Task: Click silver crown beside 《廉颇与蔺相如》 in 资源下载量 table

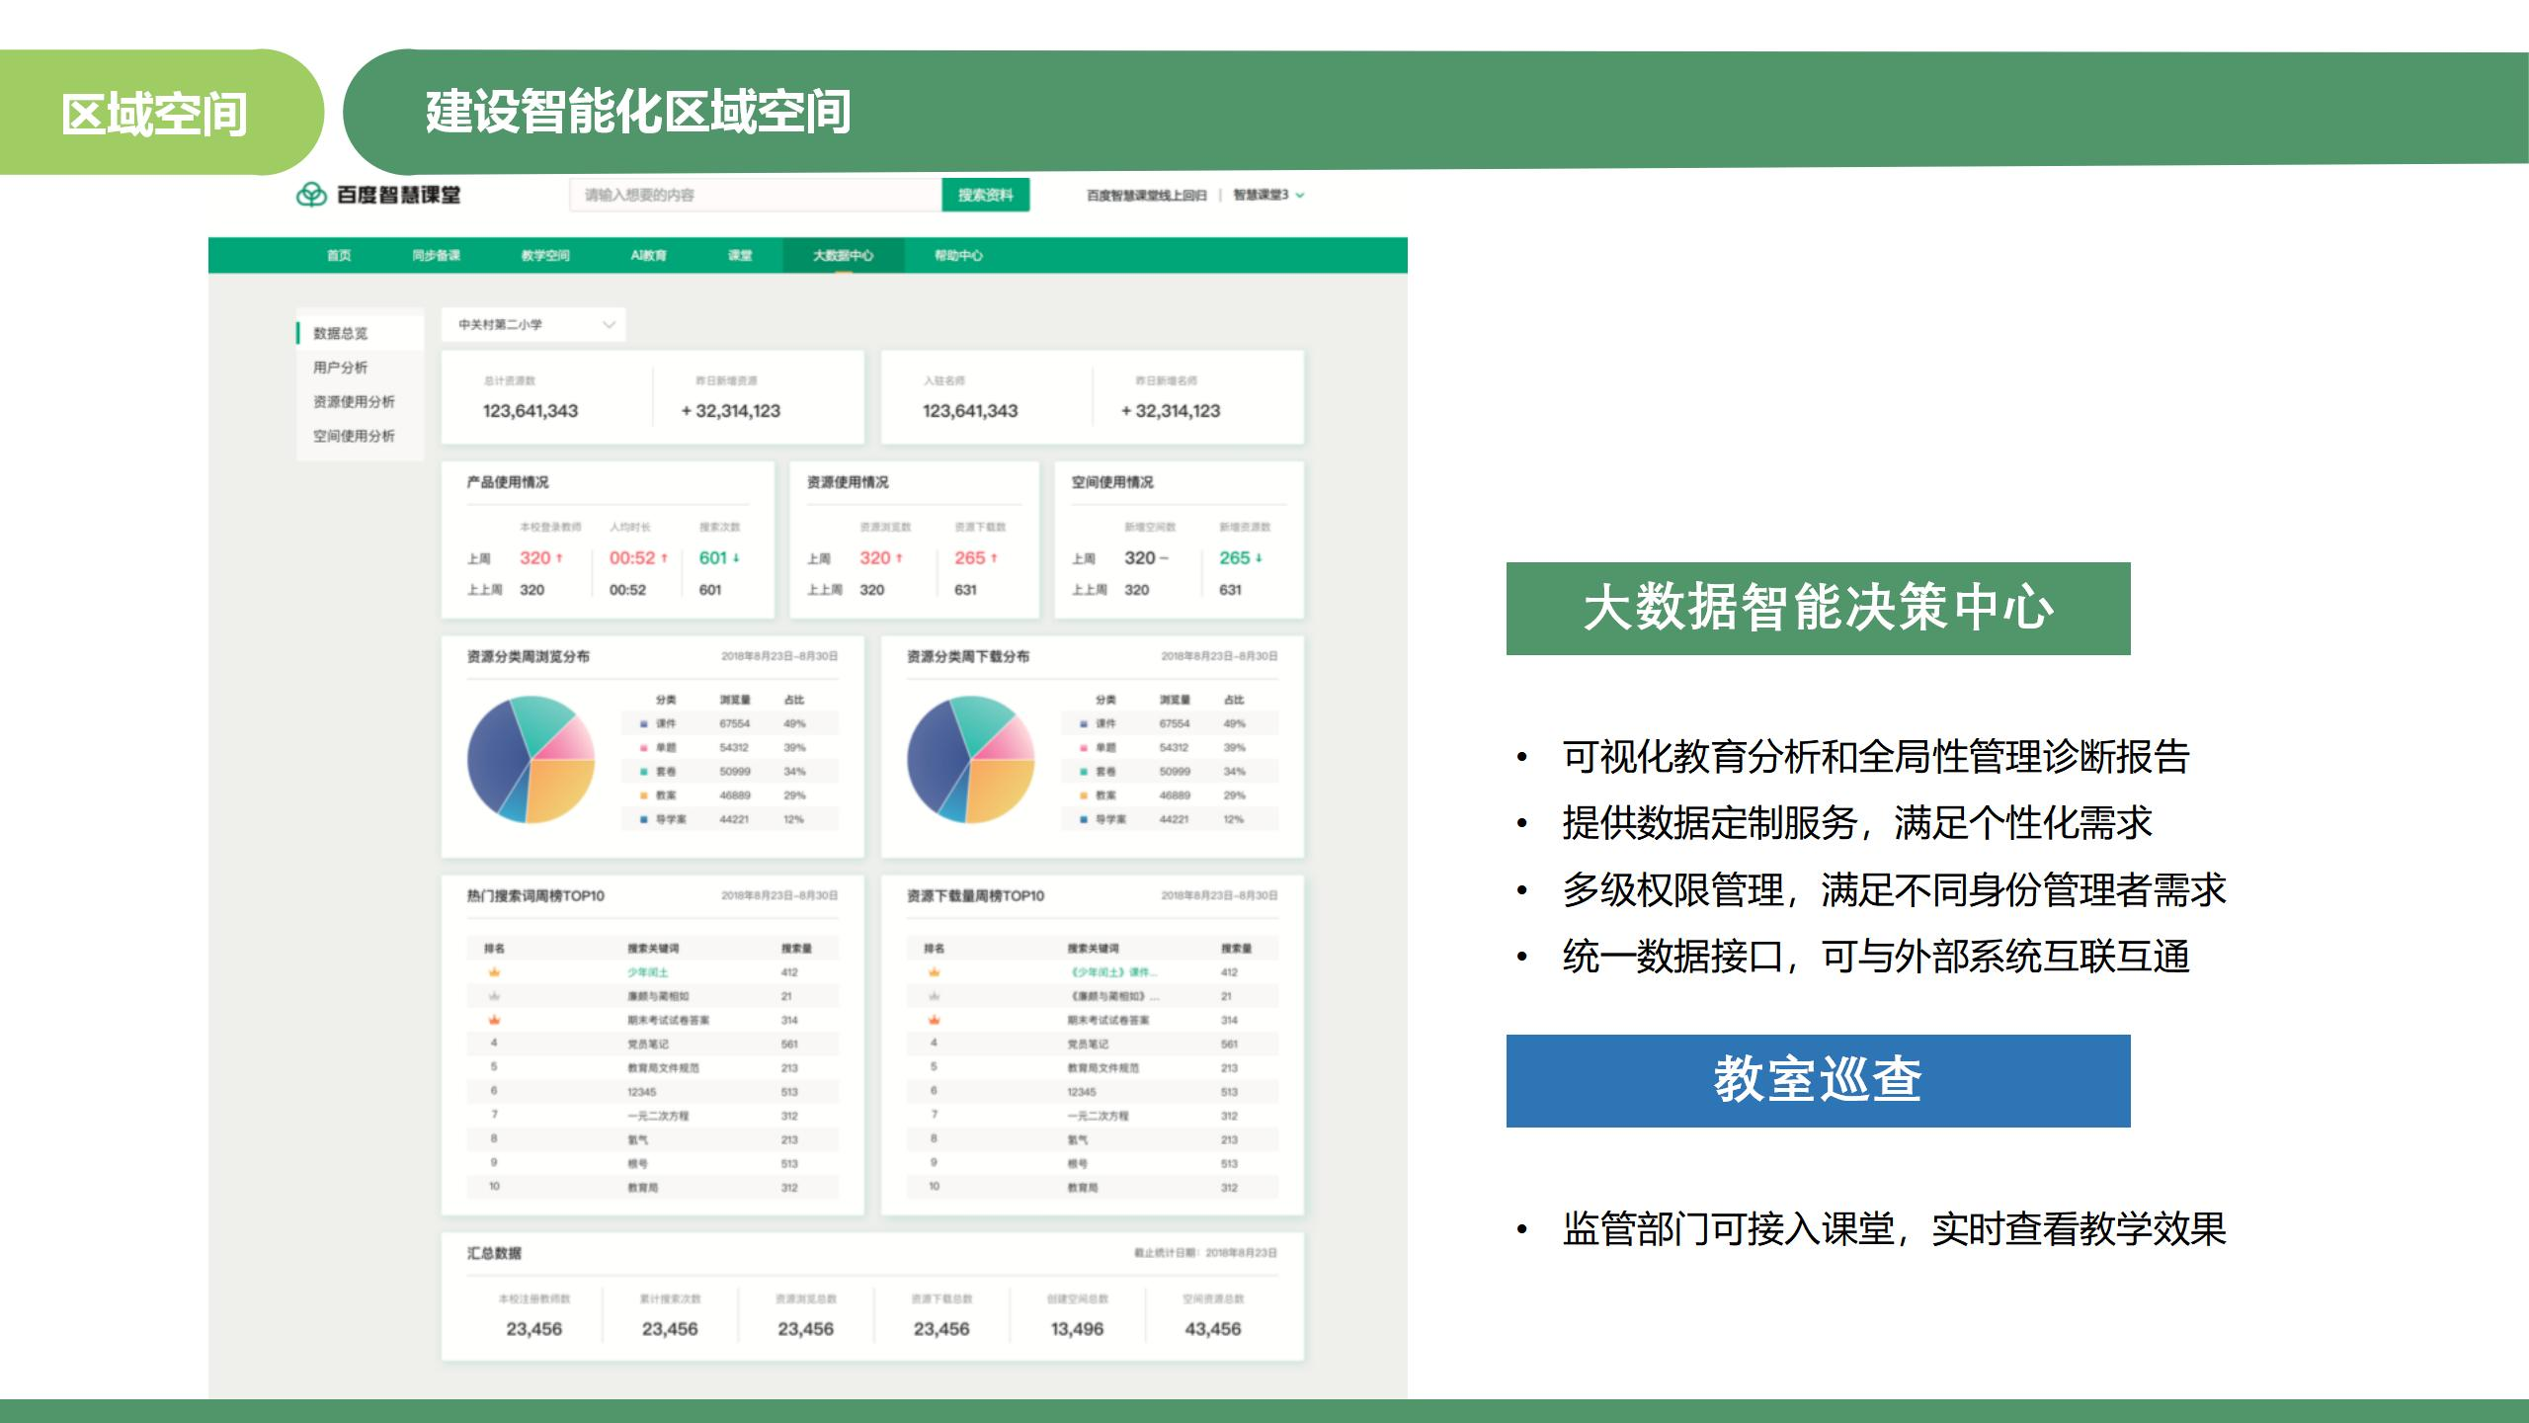Action: click(934, 996)
